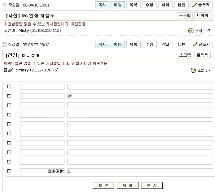Check the checkbox on the 회원권한 row
Image resolution: width=215 pixels, height=192 pixels.
click(9, 171)
